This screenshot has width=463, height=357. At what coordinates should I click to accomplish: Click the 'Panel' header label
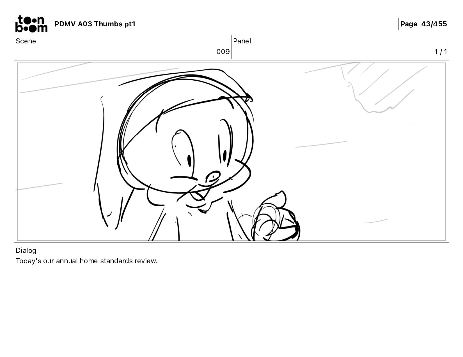[242, 41]
